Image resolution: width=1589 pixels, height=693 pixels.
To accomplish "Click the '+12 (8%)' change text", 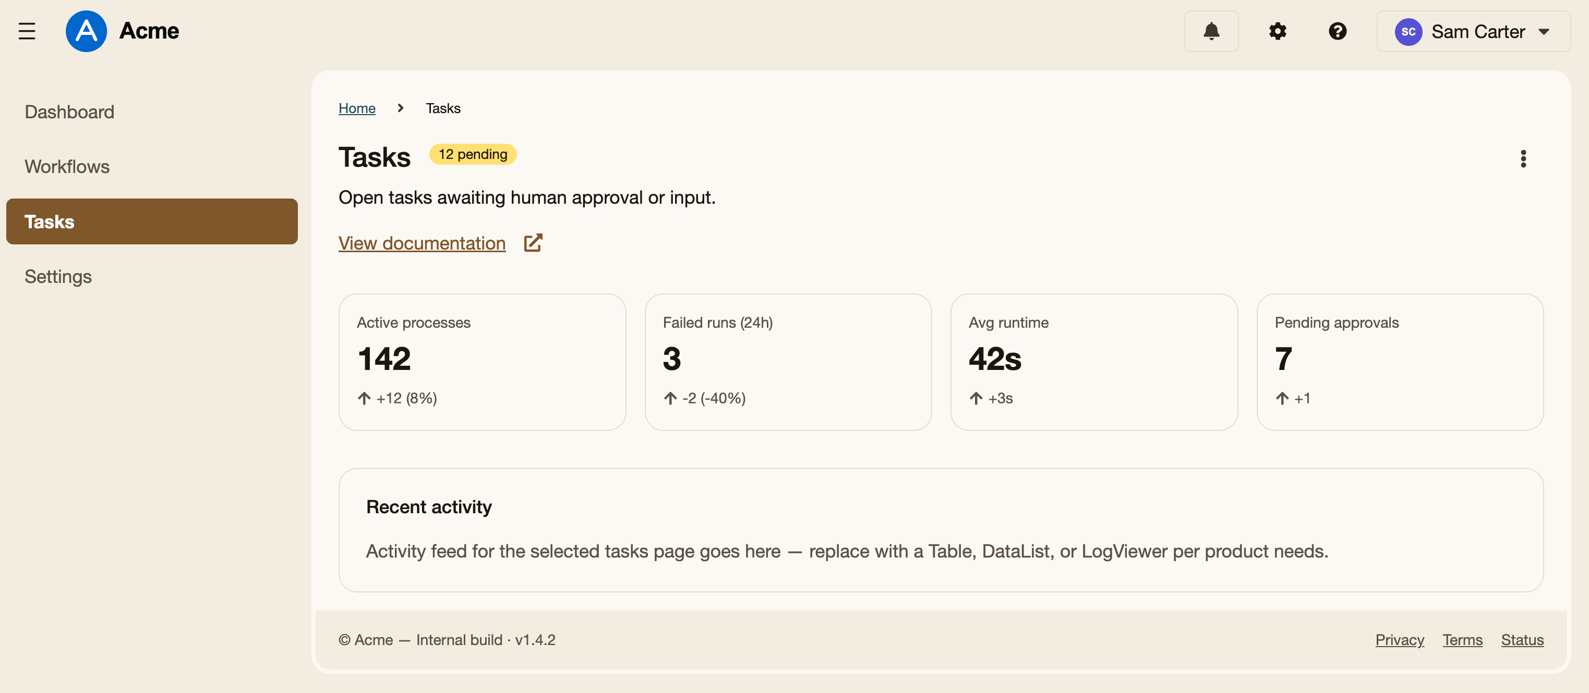I will tap(406, 399).
